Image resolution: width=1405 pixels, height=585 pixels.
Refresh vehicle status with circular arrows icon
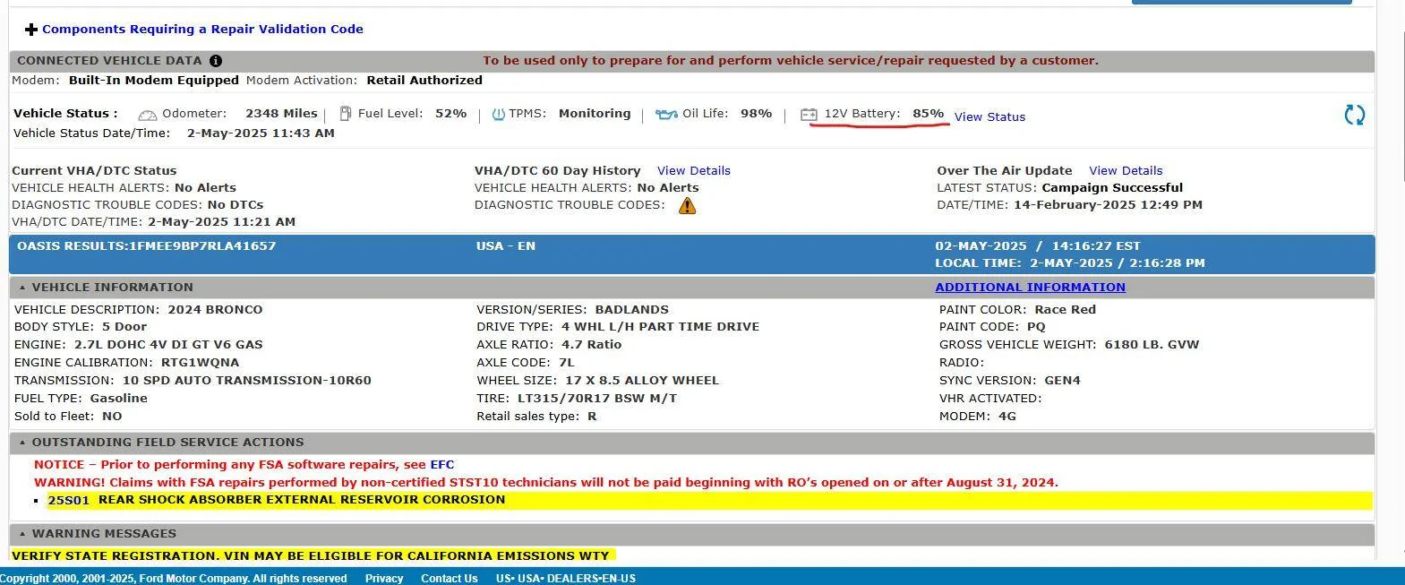pos(1355,115)
